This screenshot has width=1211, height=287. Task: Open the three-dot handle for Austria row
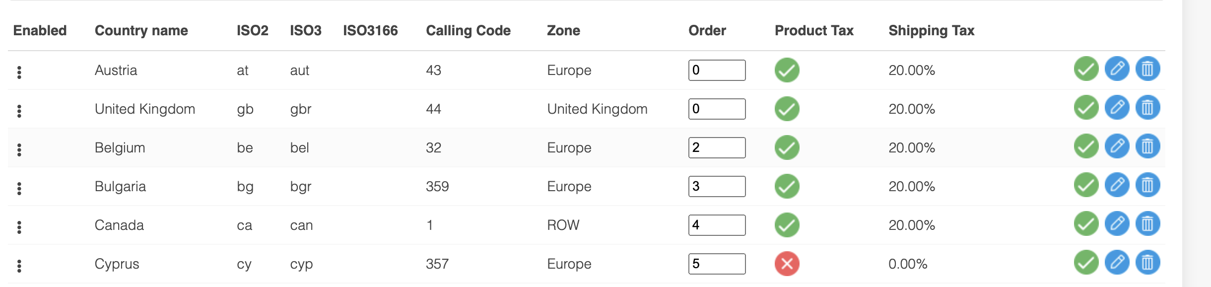coord(19,72)
